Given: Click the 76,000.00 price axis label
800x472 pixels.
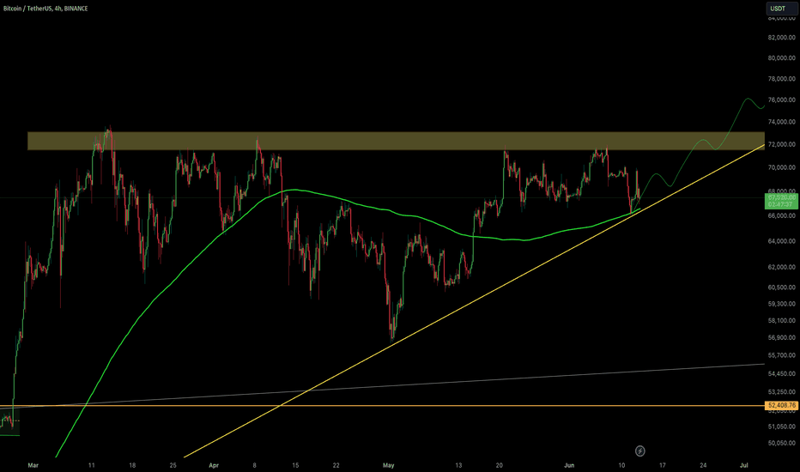Looking at the screenshot, I should [782, 100].
